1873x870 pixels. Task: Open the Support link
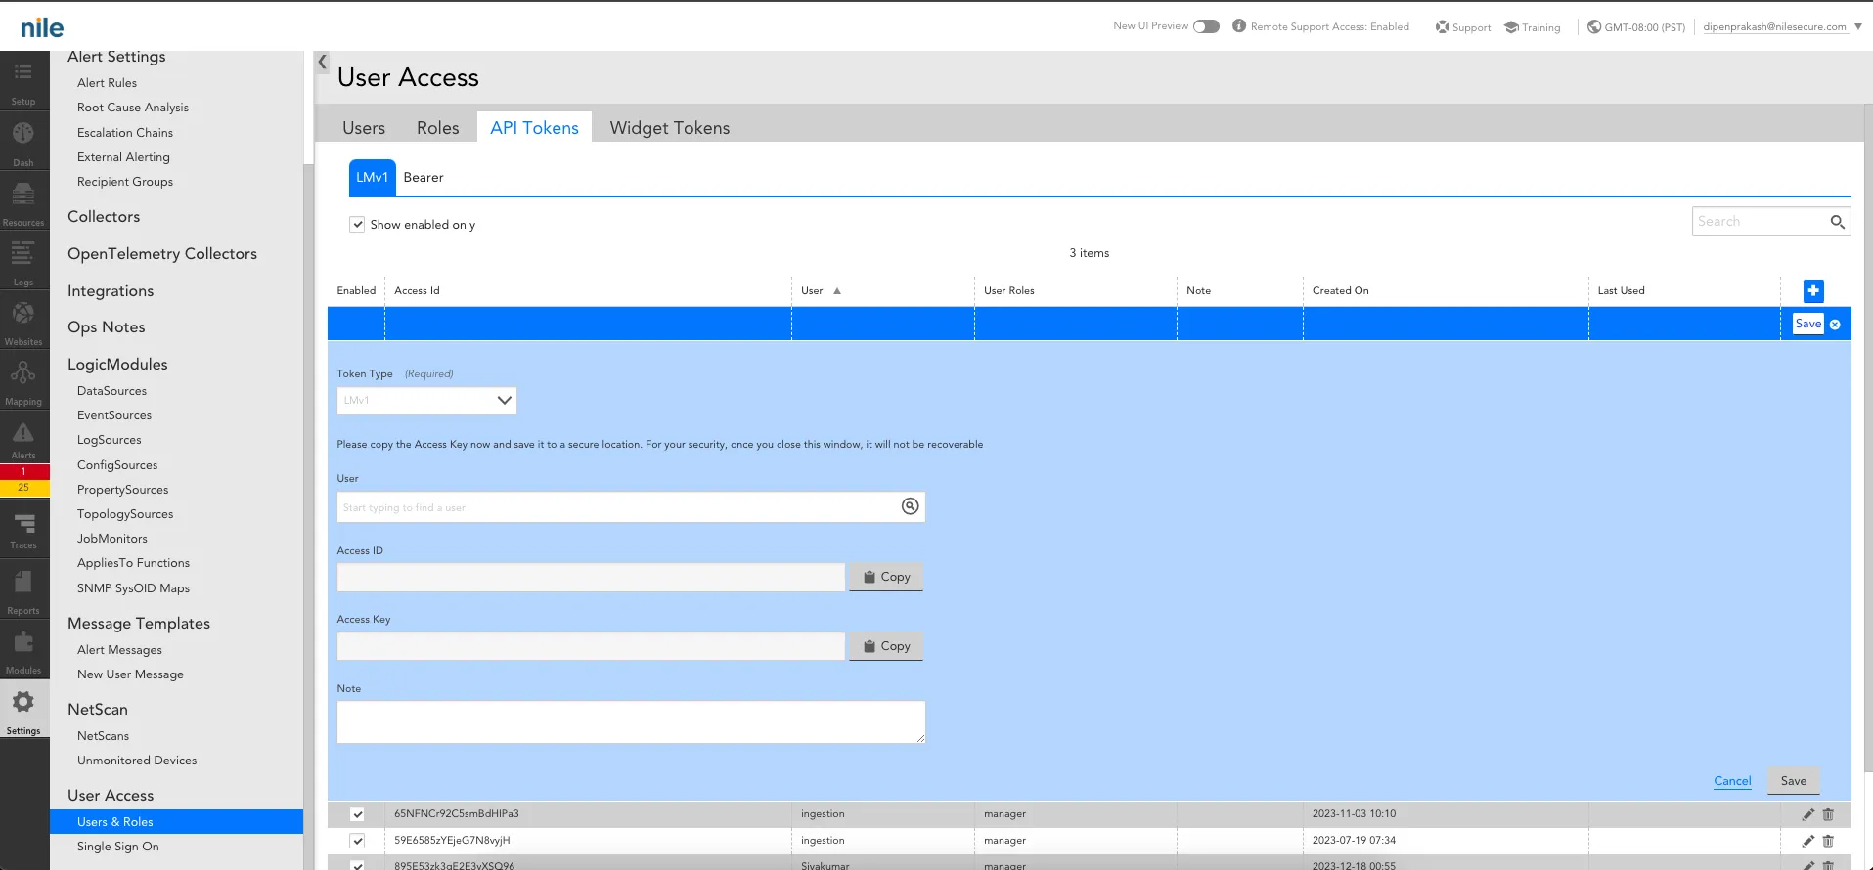tap(1463, 27)
